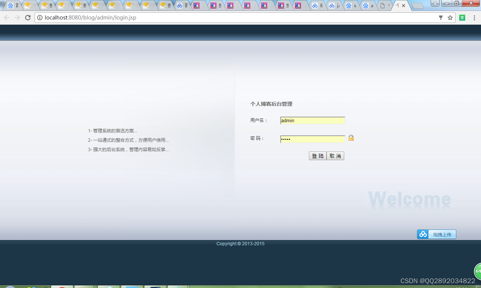Click the browser profile icon
This screenshot has height=288, width=481.
click(435, 3)
